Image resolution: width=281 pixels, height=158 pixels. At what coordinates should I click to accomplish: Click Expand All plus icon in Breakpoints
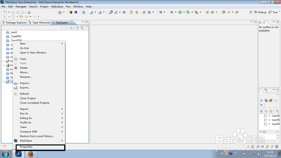point(261,111)
